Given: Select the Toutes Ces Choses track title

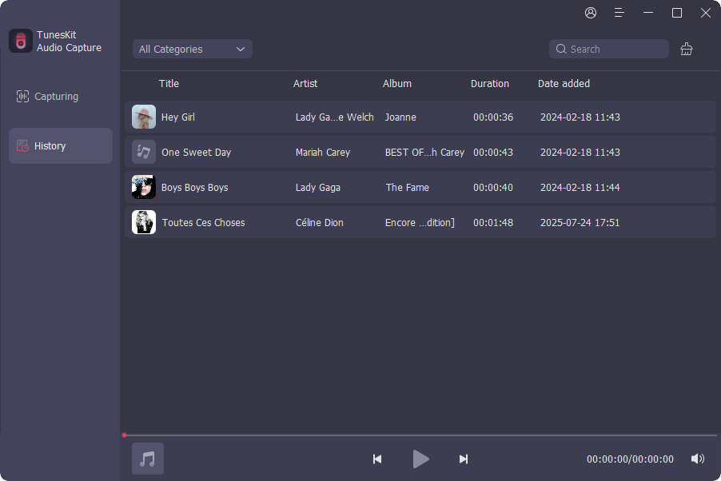Looking at the screenshot, I should 203,223.
